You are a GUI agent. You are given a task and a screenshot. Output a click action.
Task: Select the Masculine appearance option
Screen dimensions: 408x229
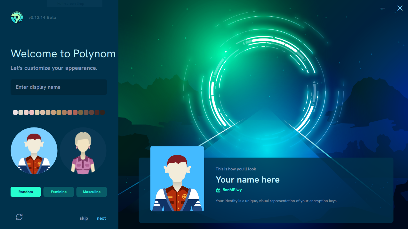[x=92, y=192]
